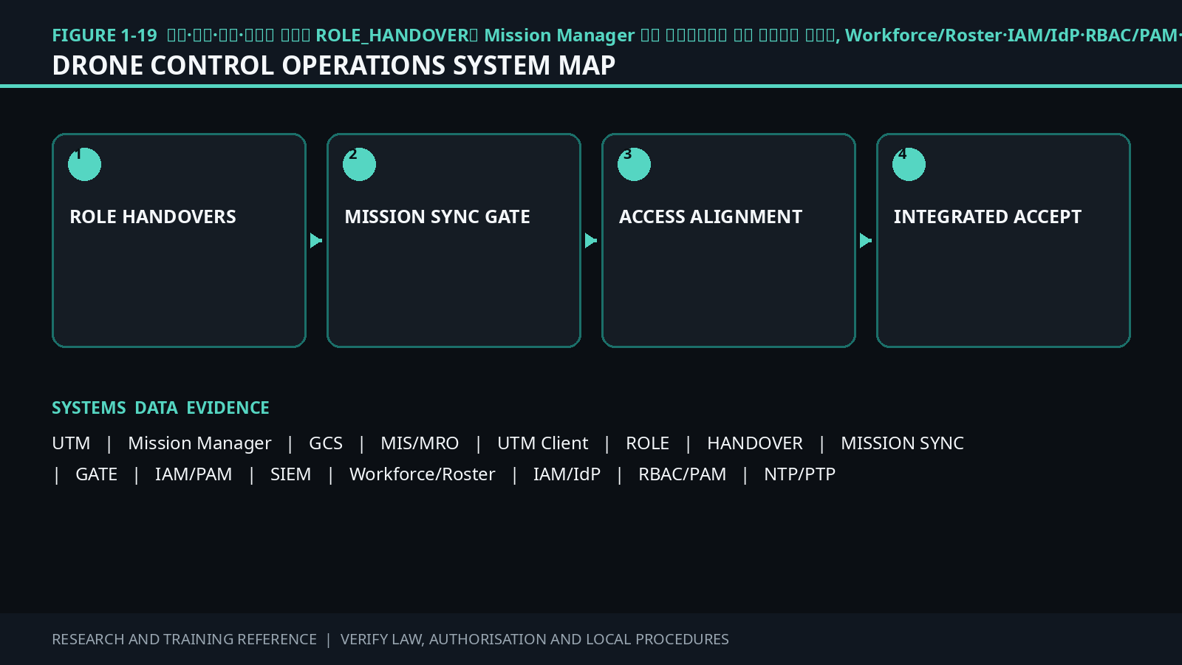The width and height of the screenshot is (1182, 665).
Task: Click the DRONE CONTROL OPERATIONS SYSTEM MAP heading
Action: (334, 65)
